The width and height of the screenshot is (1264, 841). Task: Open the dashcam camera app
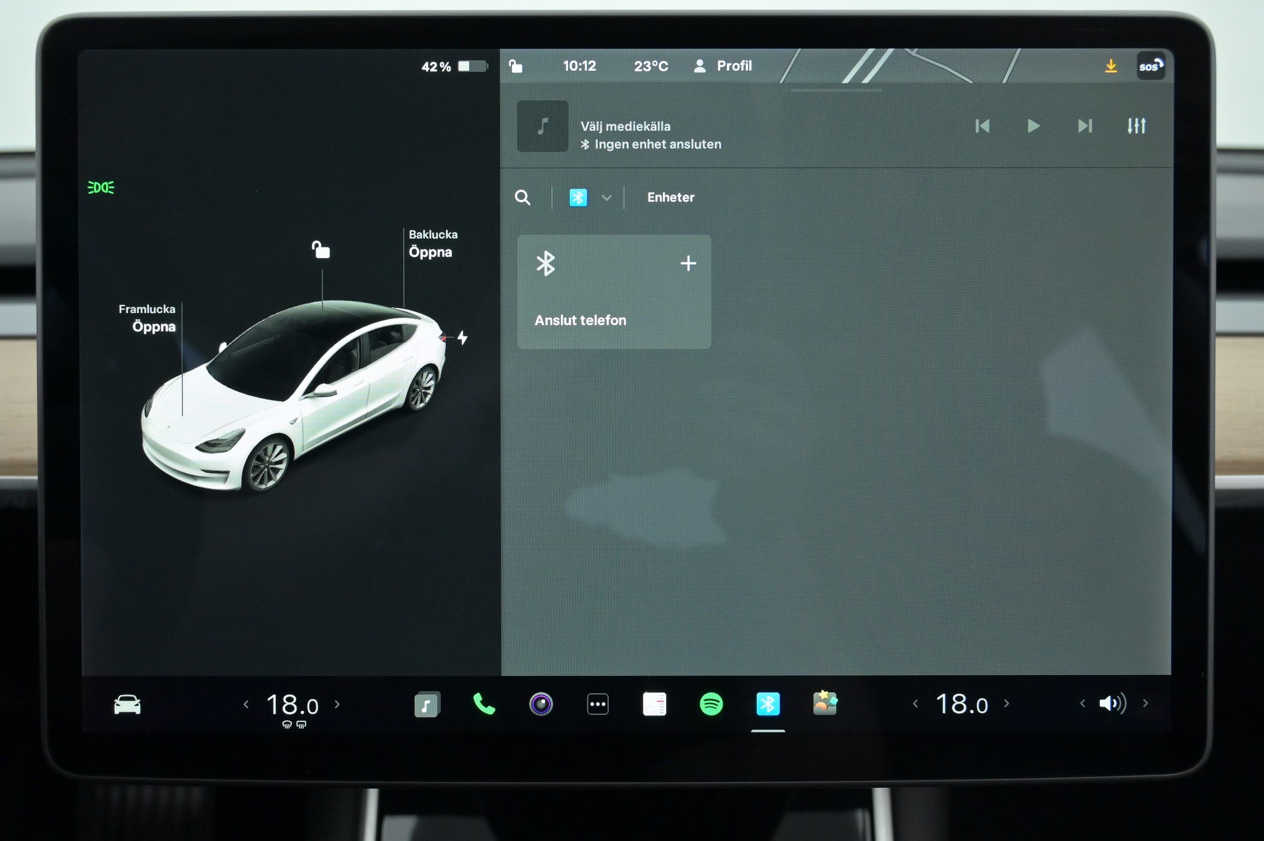click(540, 704)
